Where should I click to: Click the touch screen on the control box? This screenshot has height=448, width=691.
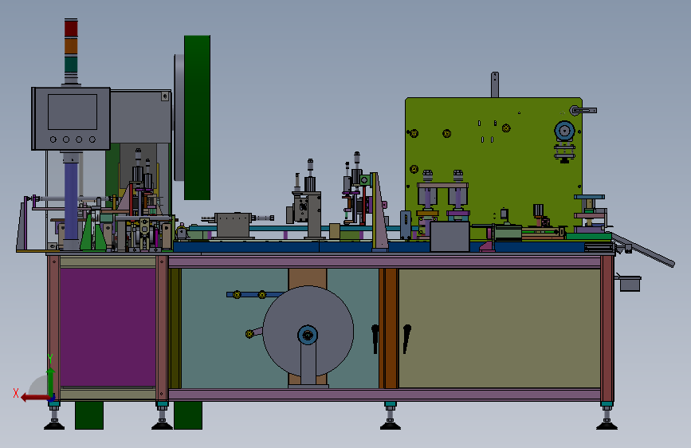[73, 112]
